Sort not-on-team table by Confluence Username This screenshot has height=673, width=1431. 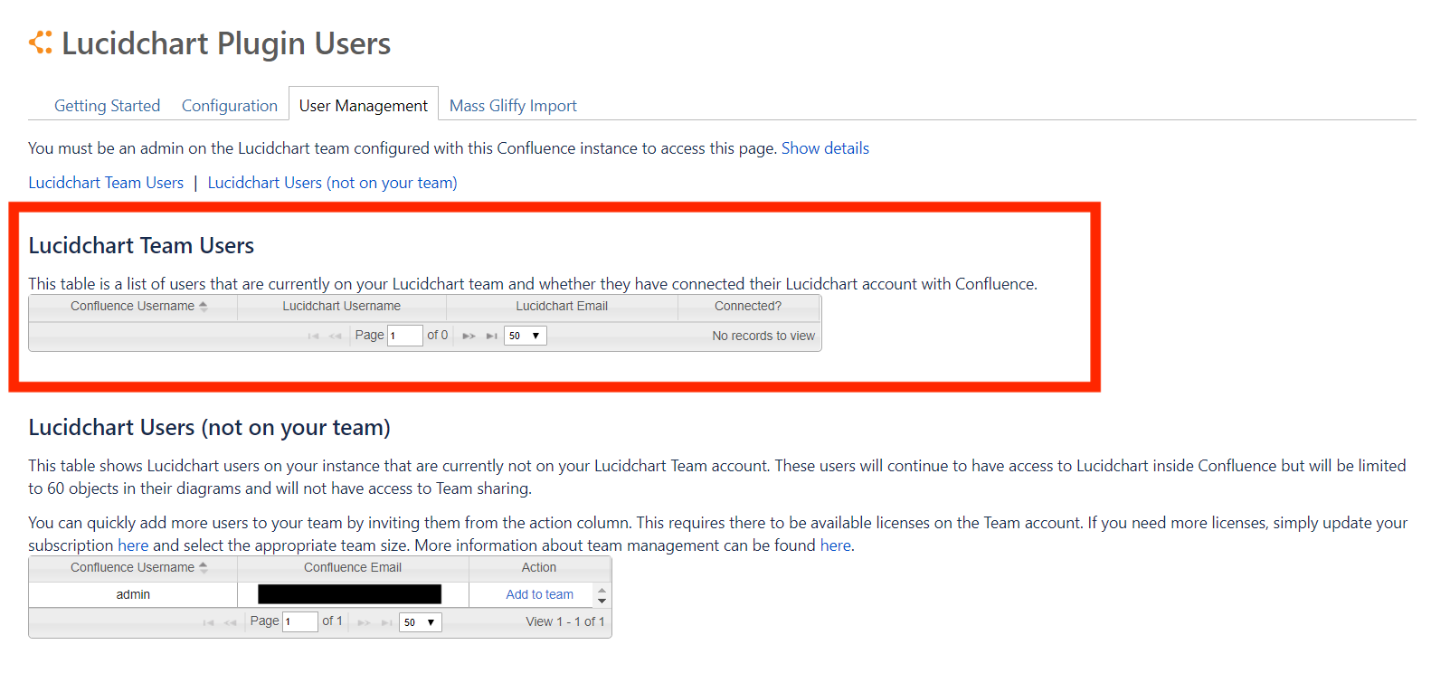[x=133, y=568]
